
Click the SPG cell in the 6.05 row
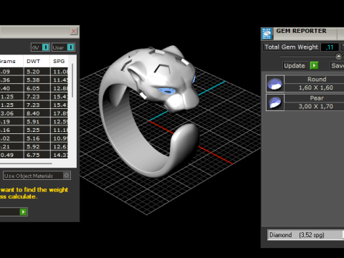click(x=59, y=88)
